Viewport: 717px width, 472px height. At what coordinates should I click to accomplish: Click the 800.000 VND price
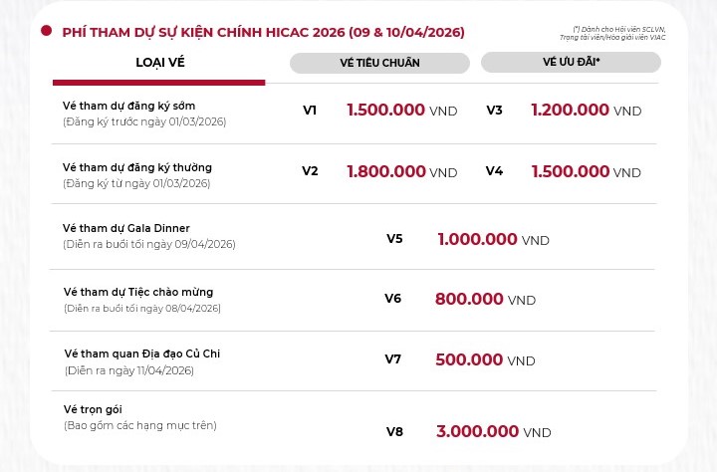(x=485, y=299)
